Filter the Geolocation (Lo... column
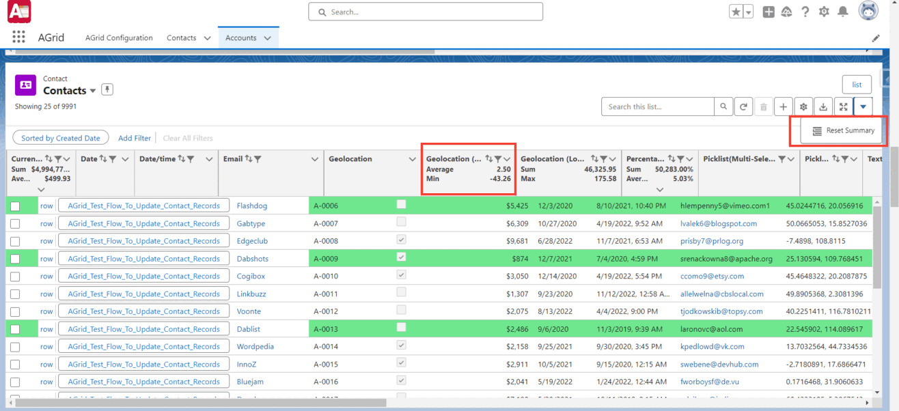Viewport: 899px width, 411px height. pos(605,159)
